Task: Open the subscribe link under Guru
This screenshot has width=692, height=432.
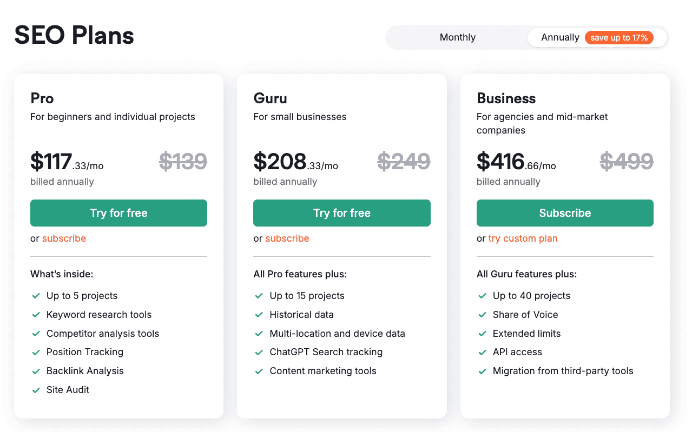Action: pos(287,238)
